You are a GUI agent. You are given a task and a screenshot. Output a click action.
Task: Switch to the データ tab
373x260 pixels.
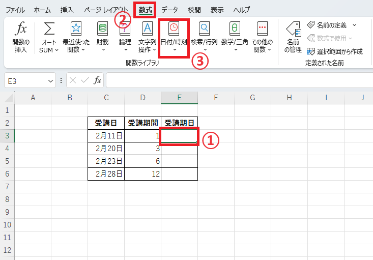pyautogui.click(x=169, y=10)
